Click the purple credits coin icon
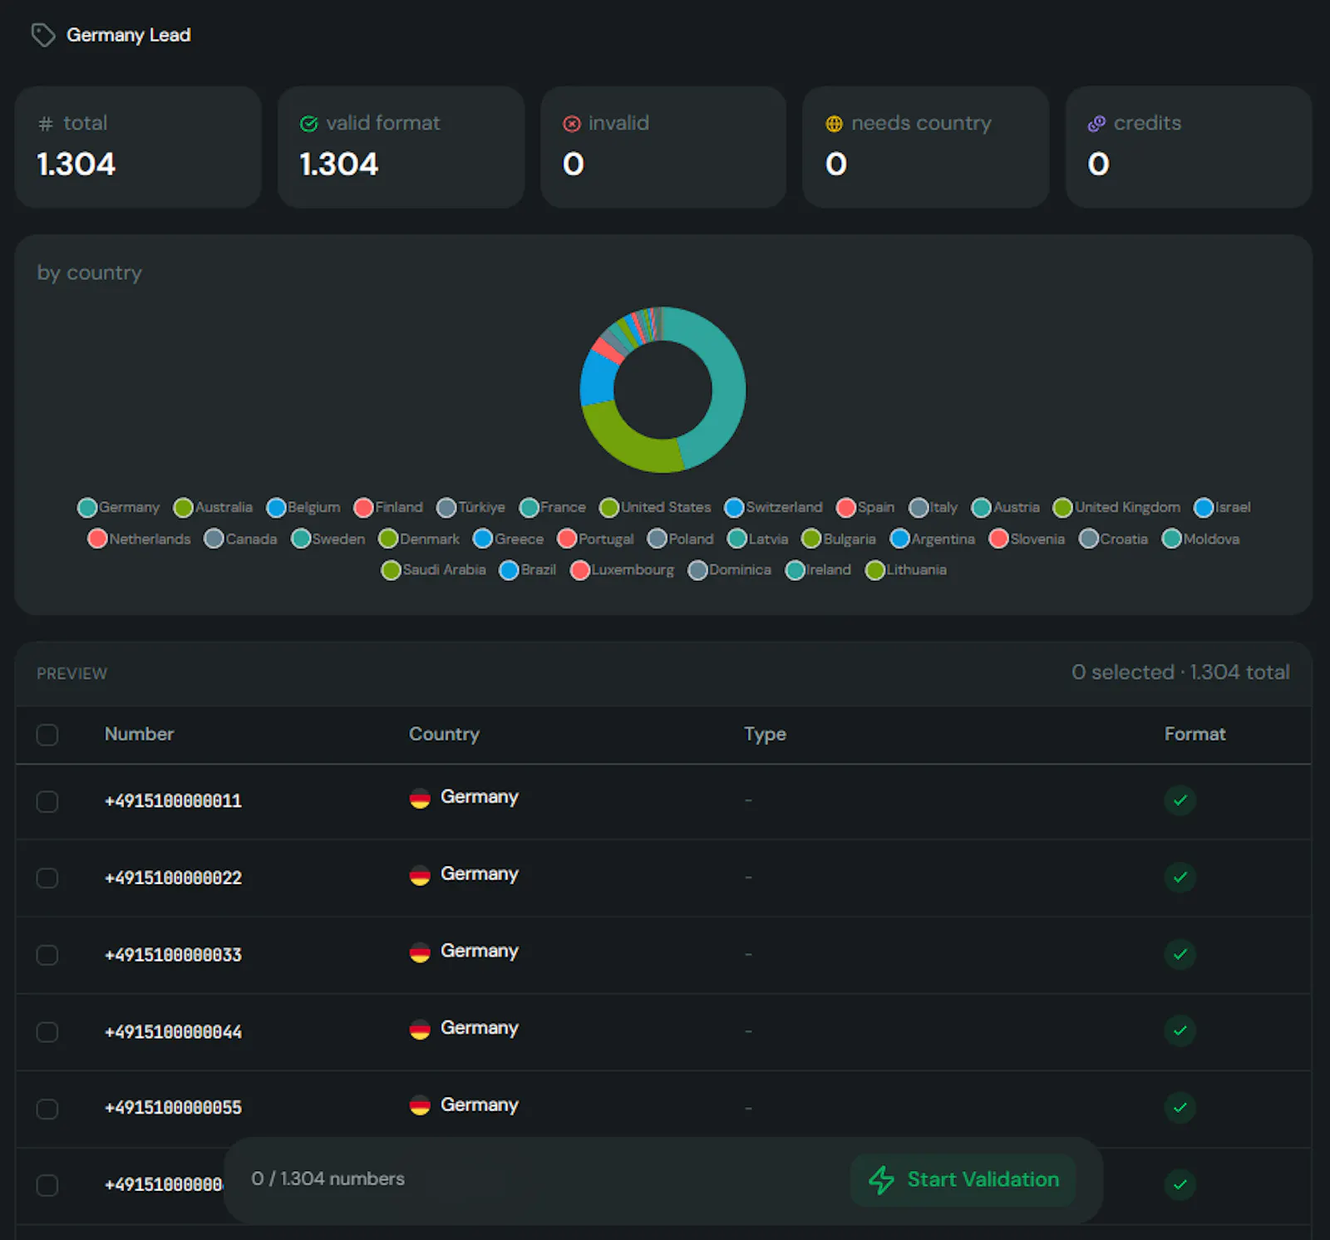Viewport: 1330px width, 1240px height. [1096, 124]
